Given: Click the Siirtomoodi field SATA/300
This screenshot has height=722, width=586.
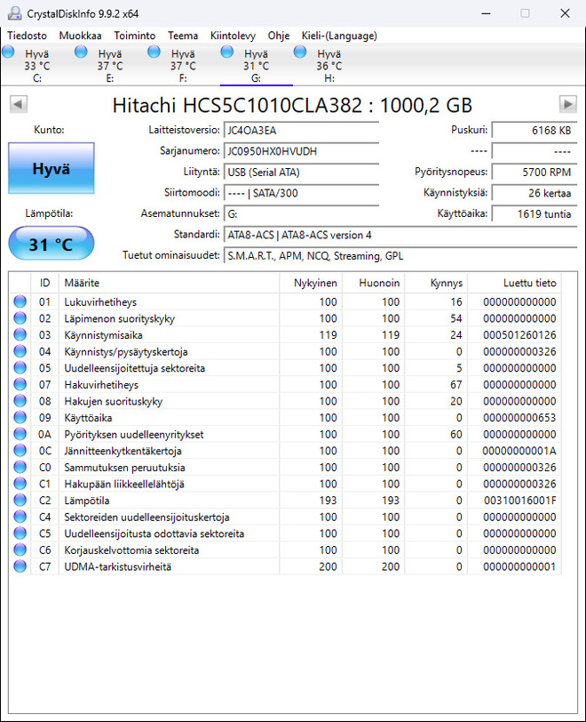Looking at the screenshot, I should coord(301,193).
